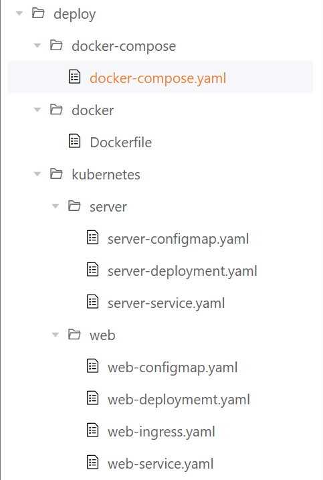Viewport: 323px width, 480px height.
Task: Click the Dockerfile document icon
Action: click(x=74, y=141)
